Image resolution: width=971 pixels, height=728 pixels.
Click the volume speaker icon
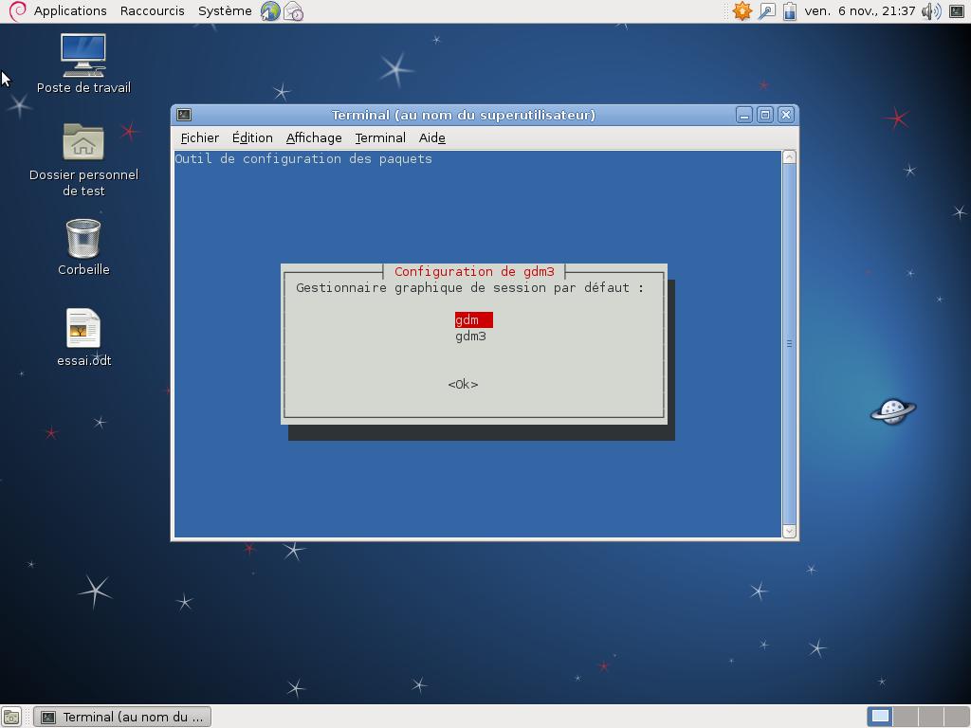point(930,11)
